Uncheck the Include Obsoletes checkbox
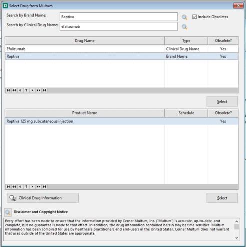 (194, 17)
